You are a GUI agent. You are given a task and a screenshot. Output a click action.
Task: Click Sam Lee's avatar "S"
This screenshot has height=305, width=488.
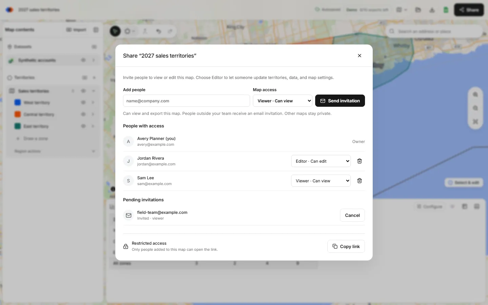click(128, 181)
